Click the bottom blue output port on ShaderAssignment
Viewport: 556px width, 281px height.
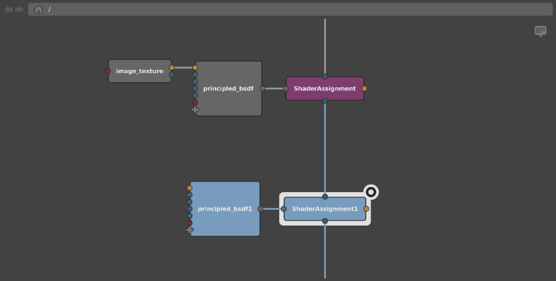point(325,101)
